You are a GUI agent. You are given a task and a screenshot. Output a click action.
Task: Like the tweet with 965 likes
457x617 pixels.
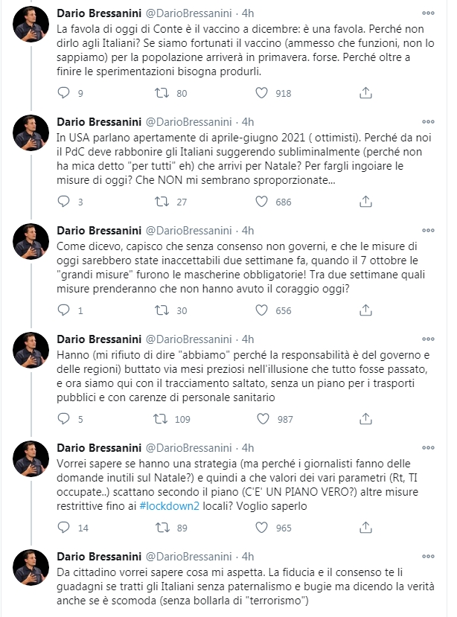pos(262,527)
